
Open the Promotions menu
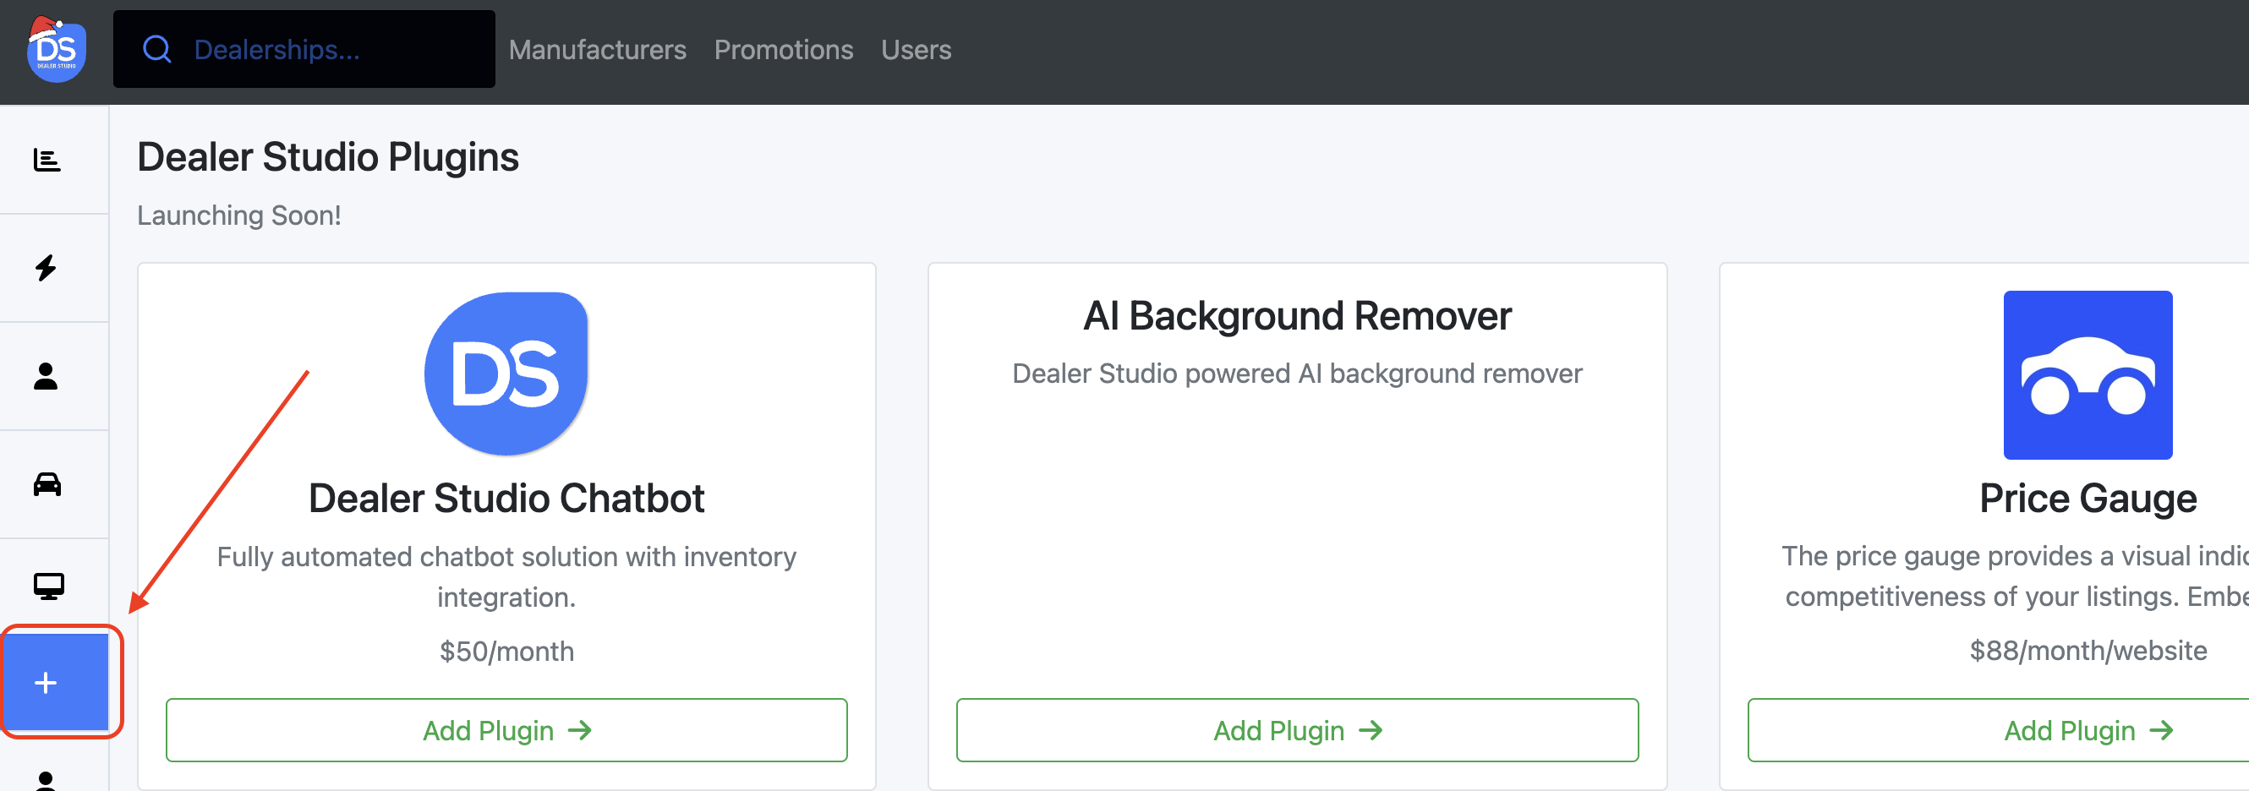coord(783,50)
